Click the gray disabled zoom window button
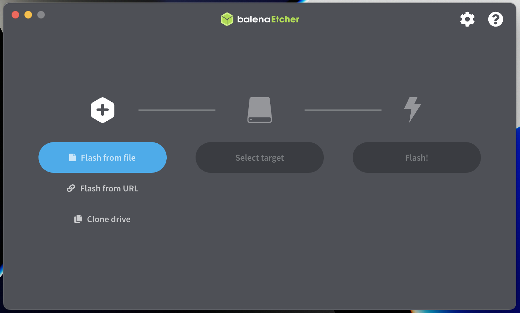 tap(41, 15)
